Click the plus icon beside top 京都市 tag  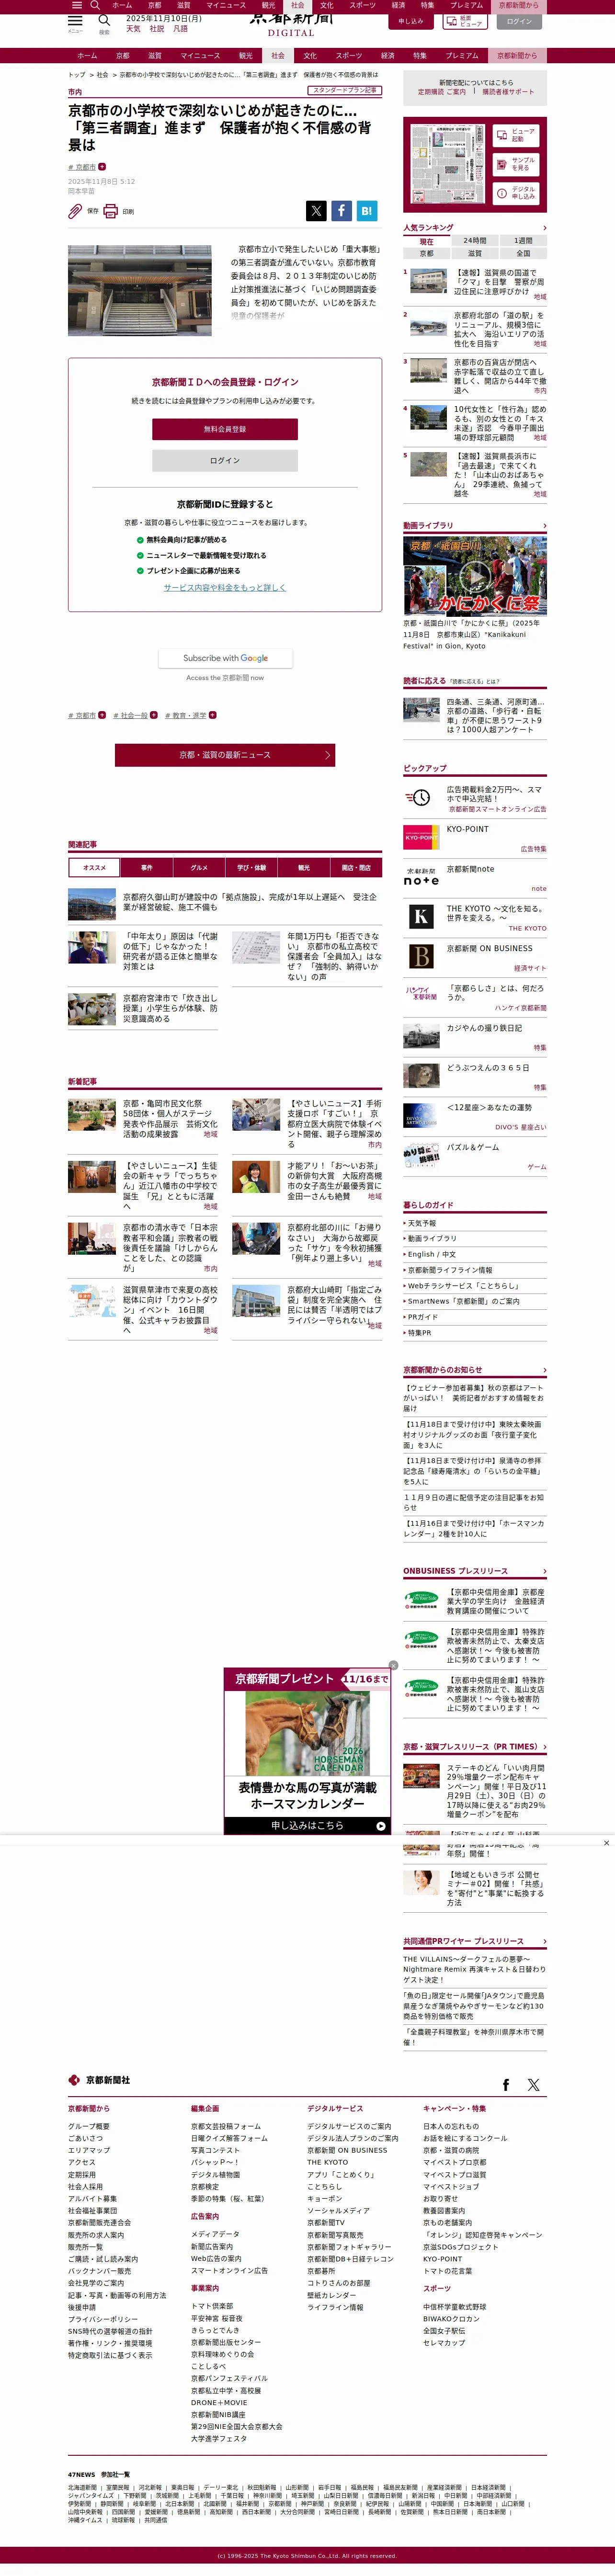point(102,167)
